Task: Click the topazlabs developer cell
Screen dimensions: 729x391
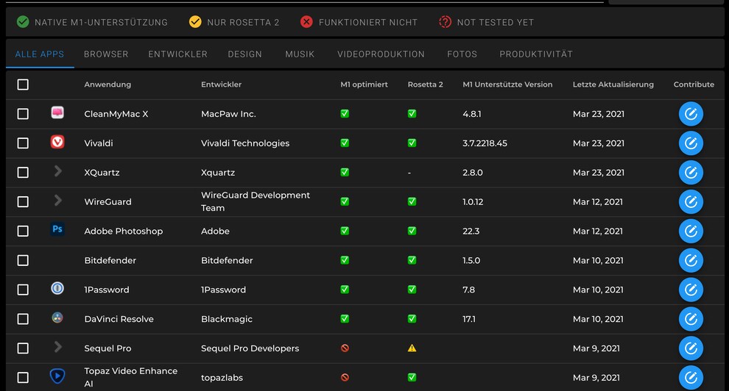Action: coord(222,378)
